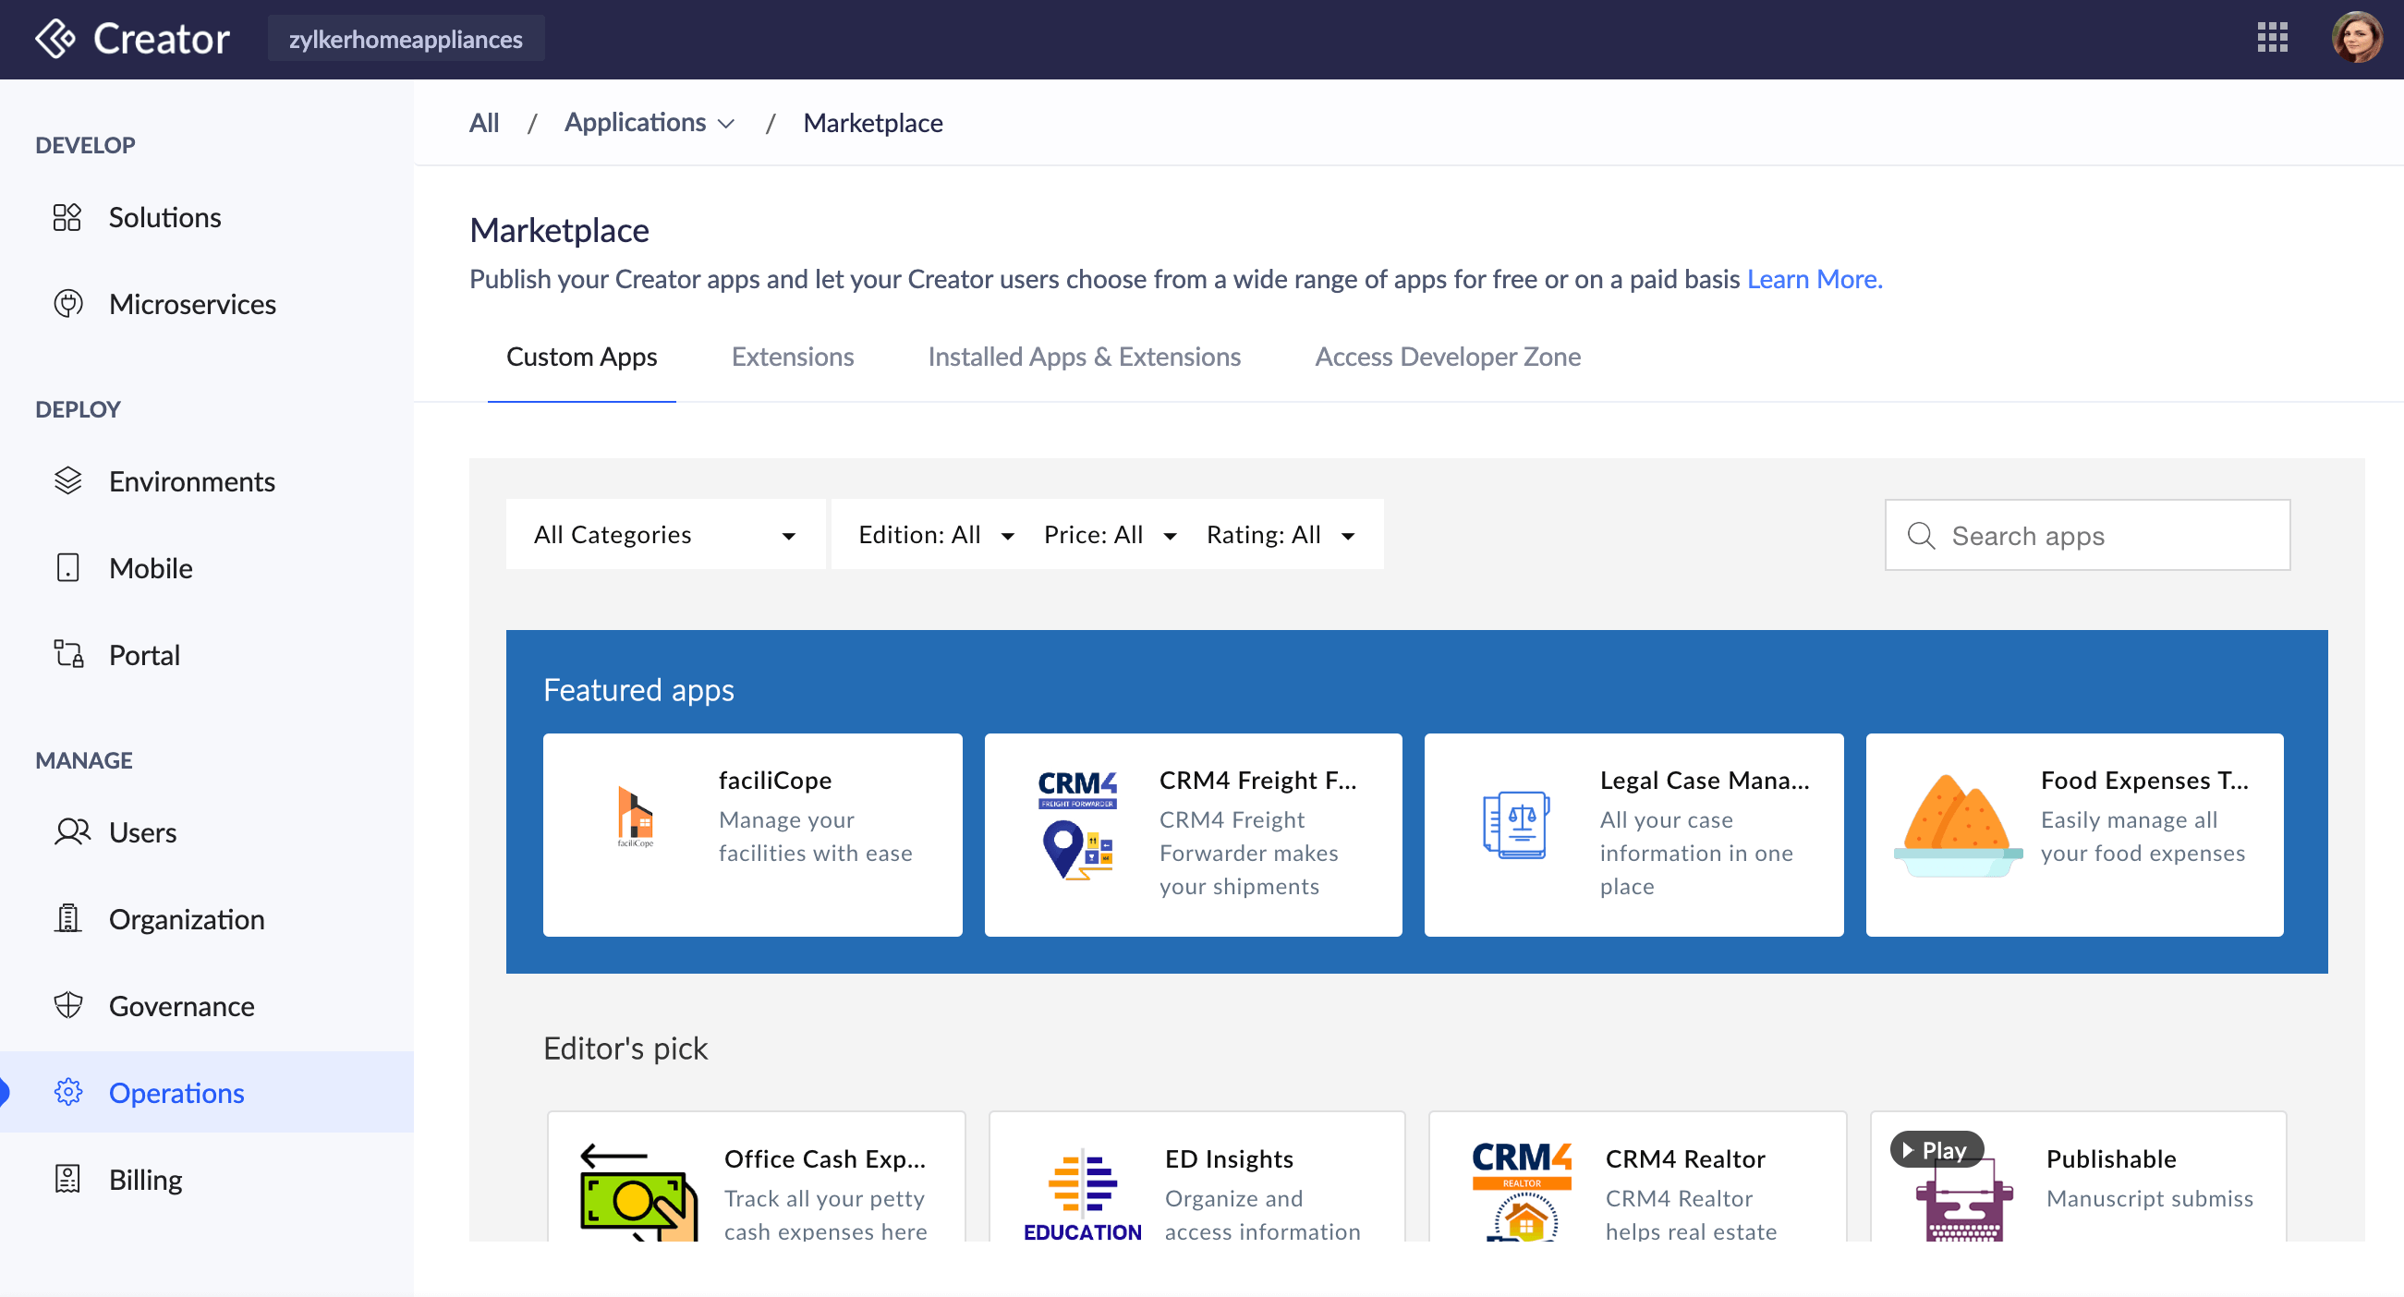Switch to the Extensions tab
This screenshot has width=2404, height=1297.
click(793, 357)
